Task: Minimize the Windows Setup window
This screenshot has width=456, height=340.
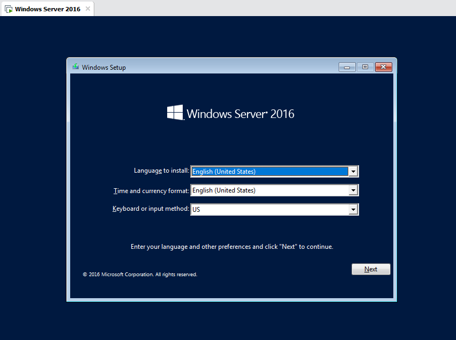Action: pyautogui.click(x=347, y=67)
